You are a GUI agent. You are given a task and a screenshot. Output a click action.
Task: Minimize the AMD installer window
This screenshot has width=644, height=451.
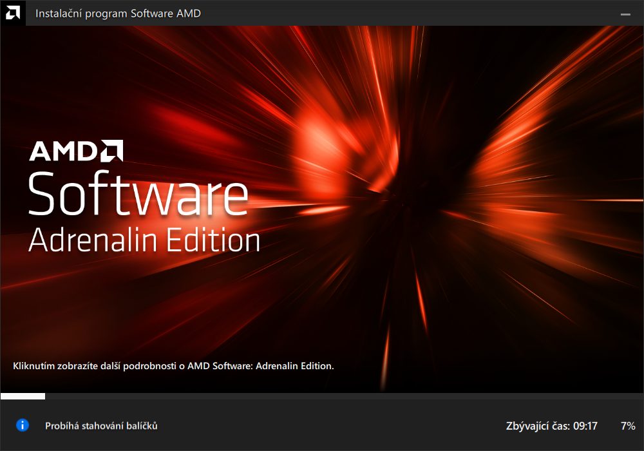624,14
